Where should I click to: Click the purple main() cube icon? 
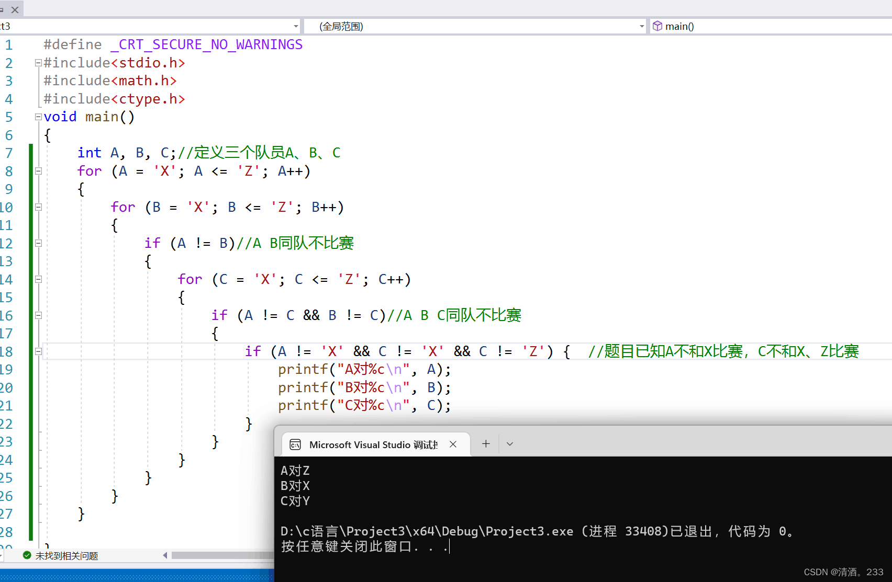click(657, 26)
